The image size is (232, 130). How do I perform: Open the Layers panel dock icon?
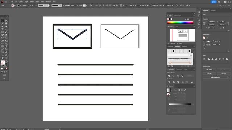[199, 20]
